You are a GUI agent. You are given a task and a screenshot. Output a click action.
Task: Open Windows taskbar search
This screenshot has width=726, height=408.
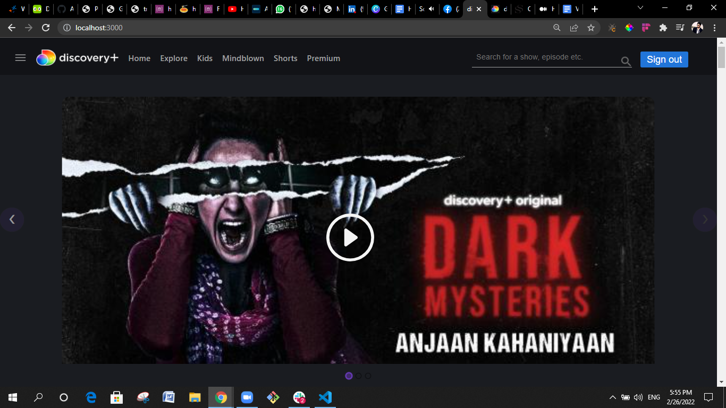coord(38,397)
